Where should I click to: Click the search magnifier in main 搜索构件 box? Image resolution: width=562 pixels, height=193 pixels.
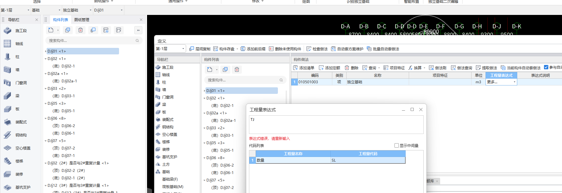pyautogui.click(x=137, y=40)
